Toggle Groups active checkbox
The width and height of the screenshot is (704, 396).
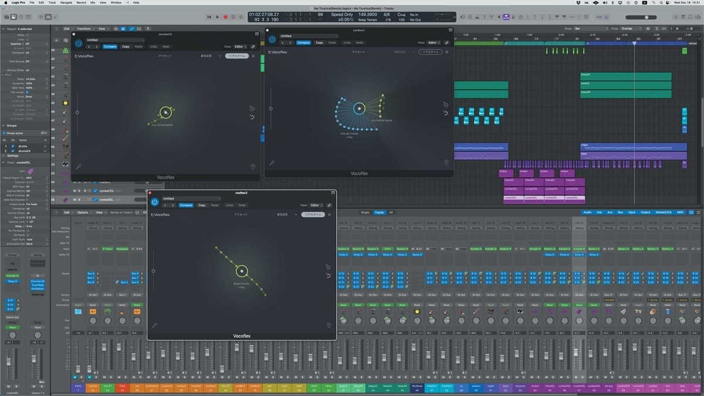click(4, 133)
